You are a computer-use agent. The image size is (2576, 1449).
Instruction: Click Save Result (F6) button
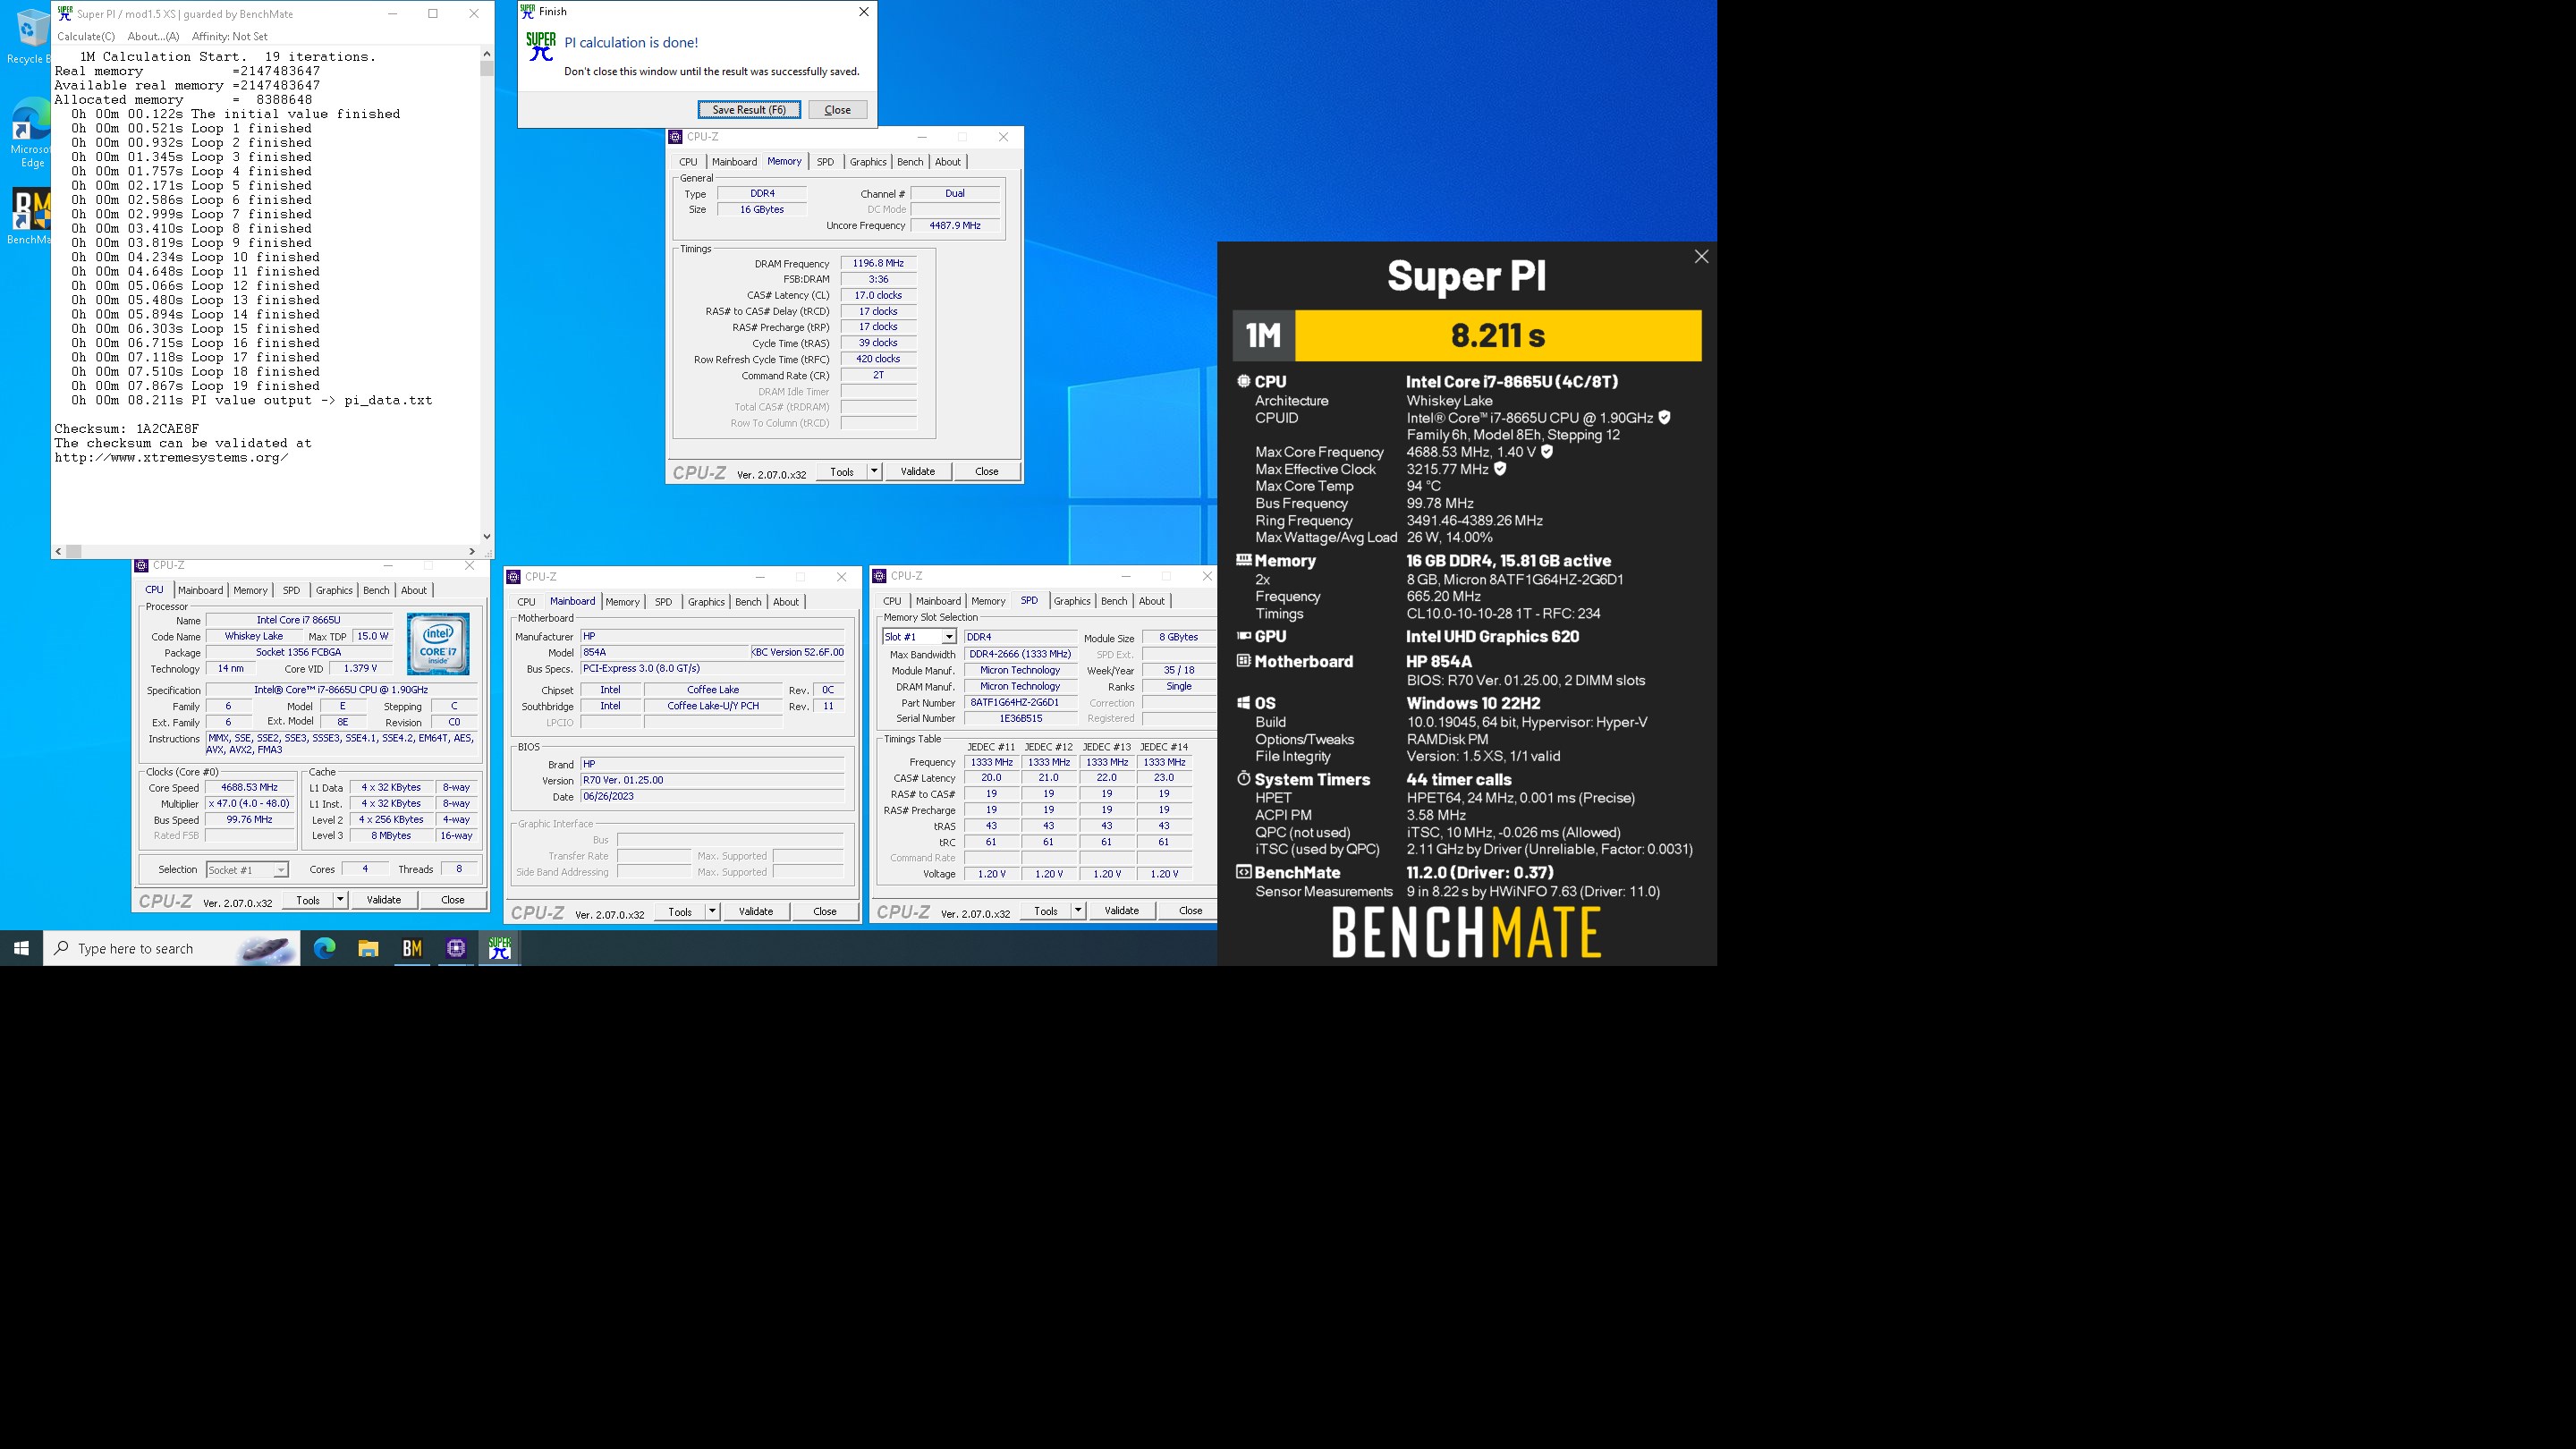tap(749, 110)
